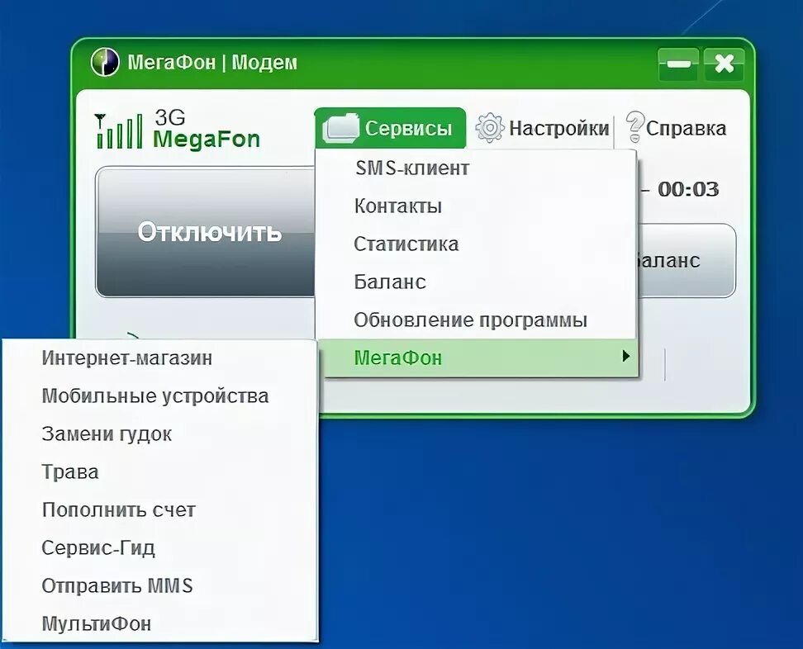Expand the МегаФон submenu item
This screenshot has height=649, width=803.
pos(477,358)
